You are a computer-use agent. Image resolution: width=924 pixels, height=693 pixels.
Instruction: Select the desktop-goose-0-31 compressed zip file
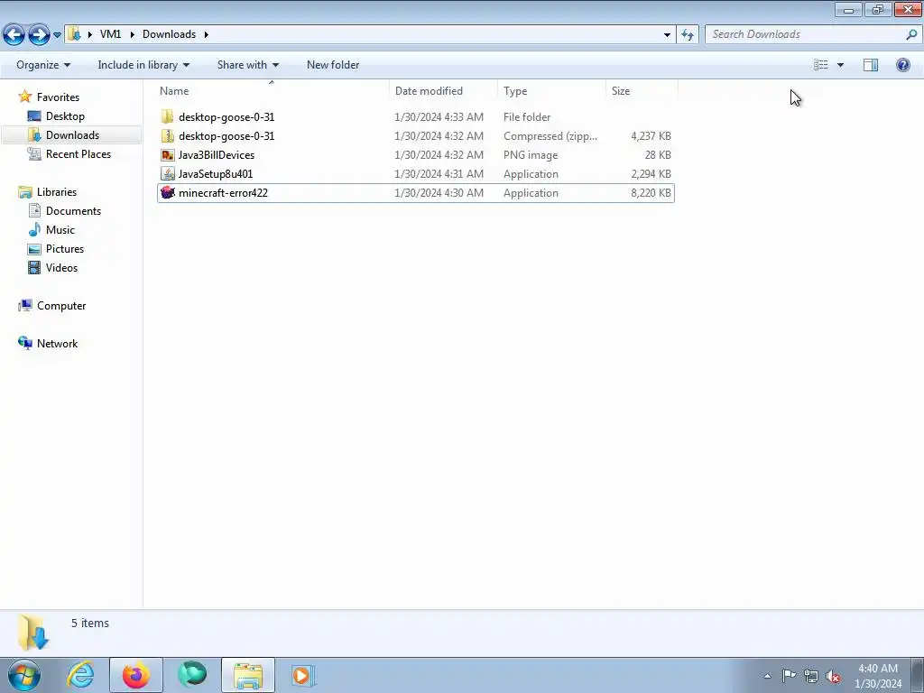pos(415,136)
